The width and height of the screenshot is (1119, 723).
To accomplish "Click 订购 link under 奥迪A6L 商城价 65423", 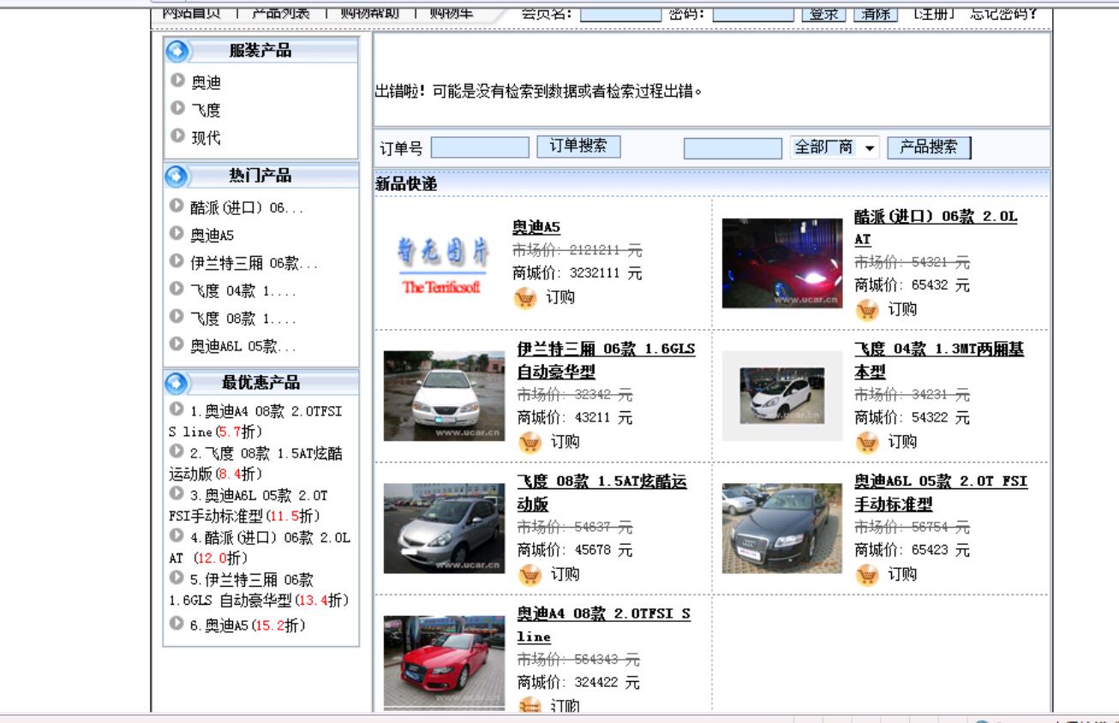I will (902, 574).
